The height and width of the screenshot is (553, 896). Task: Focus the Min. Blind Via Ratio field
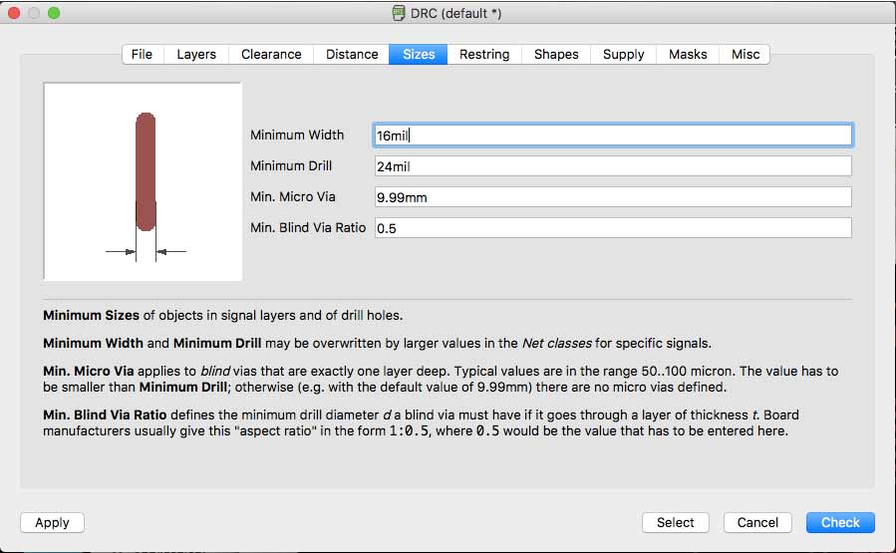[x=613, y=228]
